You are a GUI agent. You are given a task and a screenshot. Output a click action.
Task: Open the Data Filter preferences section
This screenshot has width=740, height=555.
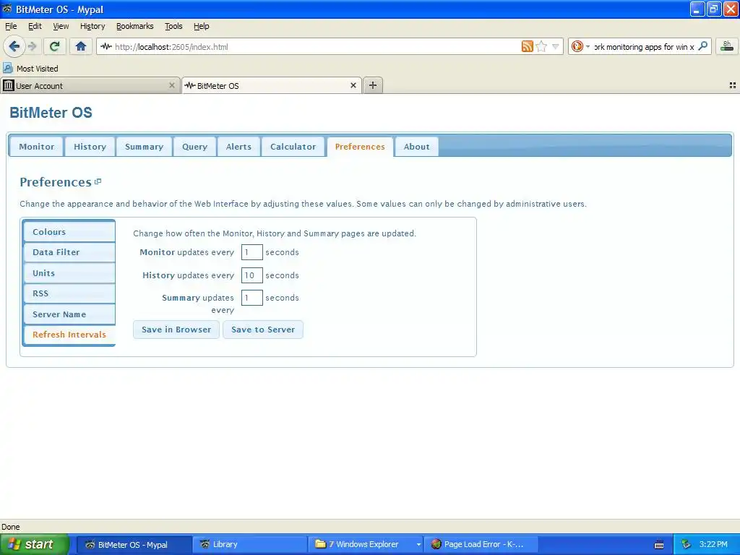pos(69,252)
